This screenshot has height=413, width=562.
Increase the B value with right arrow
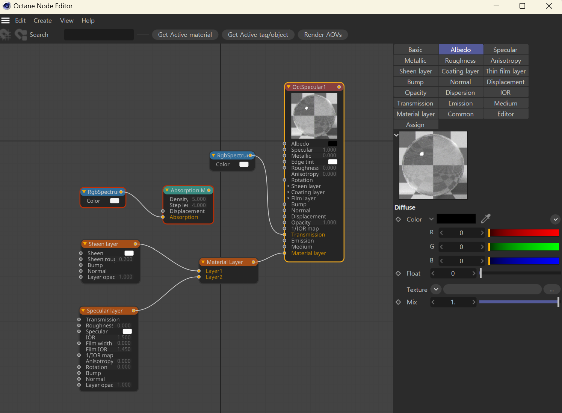(x=482, y=261)
